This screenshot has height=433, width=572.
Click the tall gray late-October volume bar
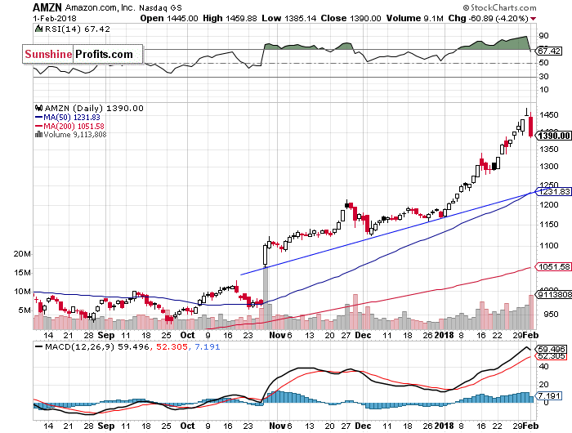pos(266,298)
